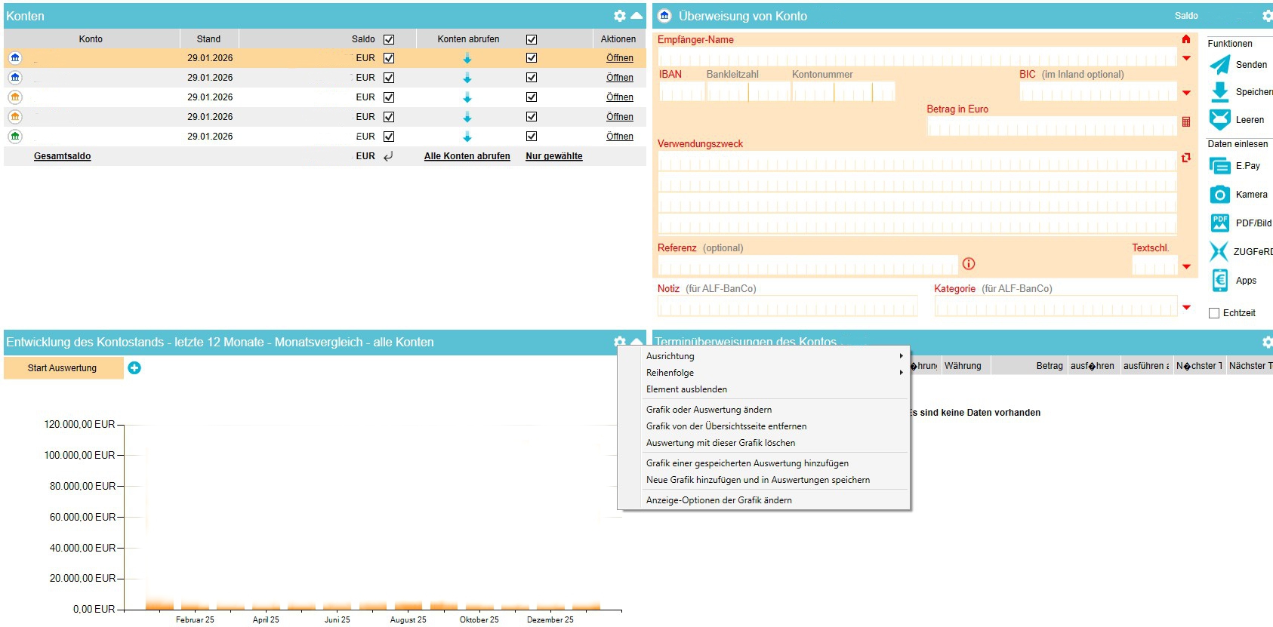Click the Alle Konten abrufen link
The image size is (1273, 627).
coord(467,156)
